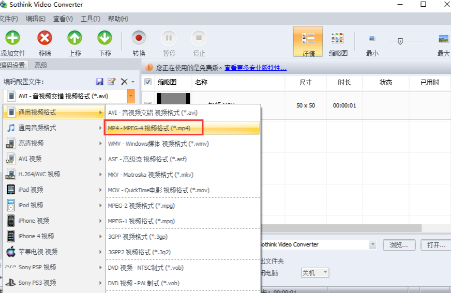This screenshot has width=451, height=293.
Task: Expand the 通用视频格式 category
Action: [54, 112]
